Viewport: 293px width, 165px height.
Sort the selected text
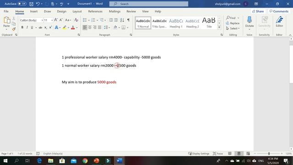[x=122, y=20]
